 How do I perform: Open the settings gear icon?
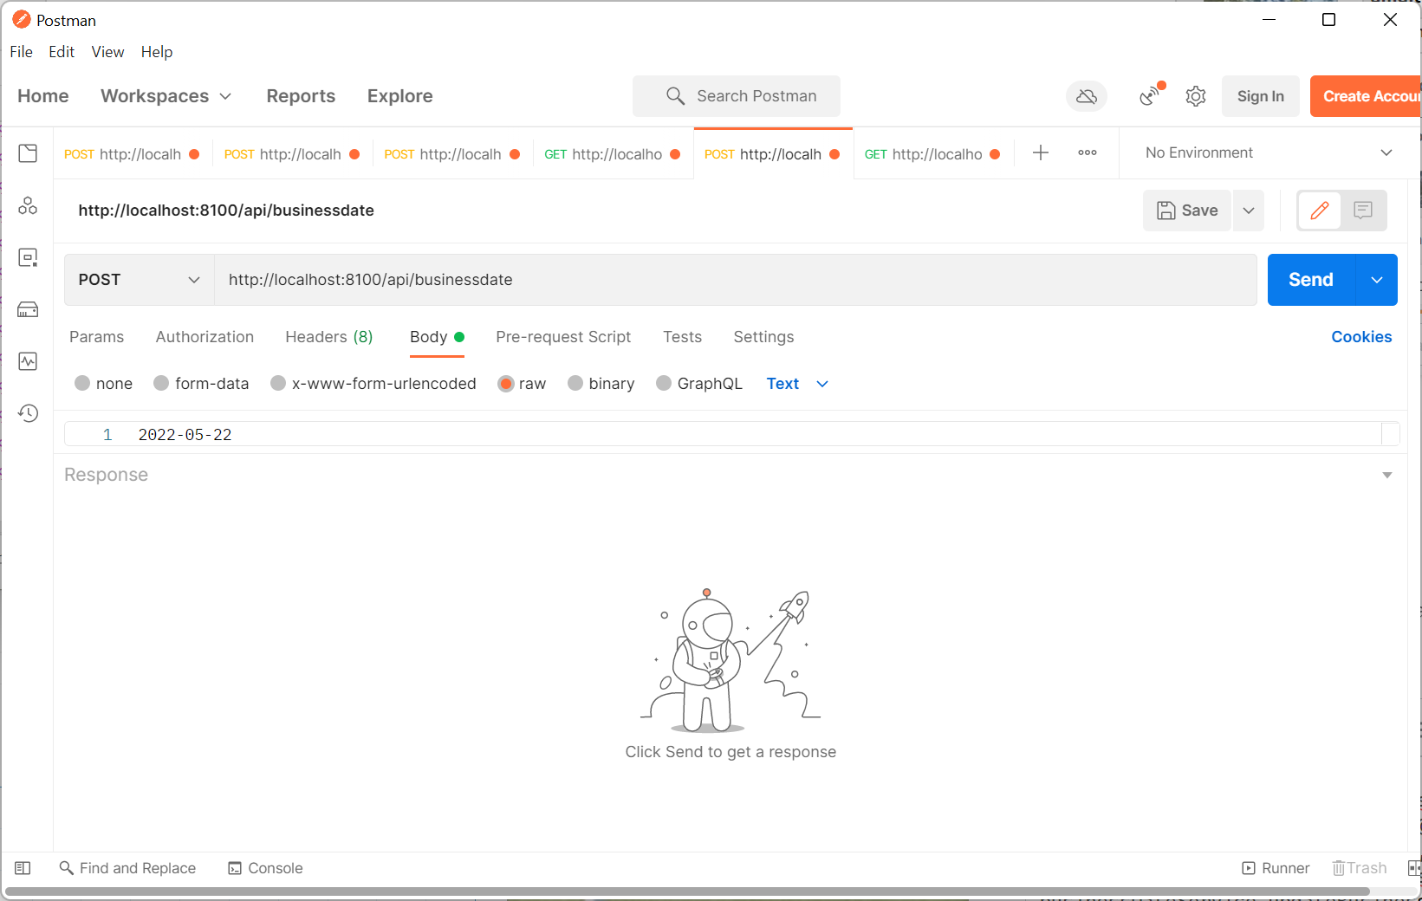click(x=1196, y=96)
